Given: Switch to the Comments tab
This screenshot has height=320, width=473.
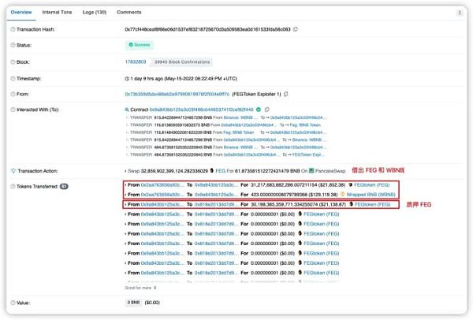Looking at the screenshot, I should point(129,12).
